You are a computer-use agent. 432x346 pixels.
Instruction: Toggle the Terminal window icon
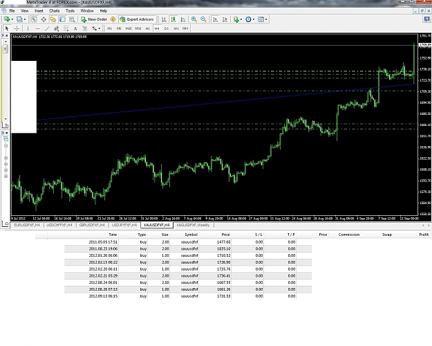(x=62, y=19)
